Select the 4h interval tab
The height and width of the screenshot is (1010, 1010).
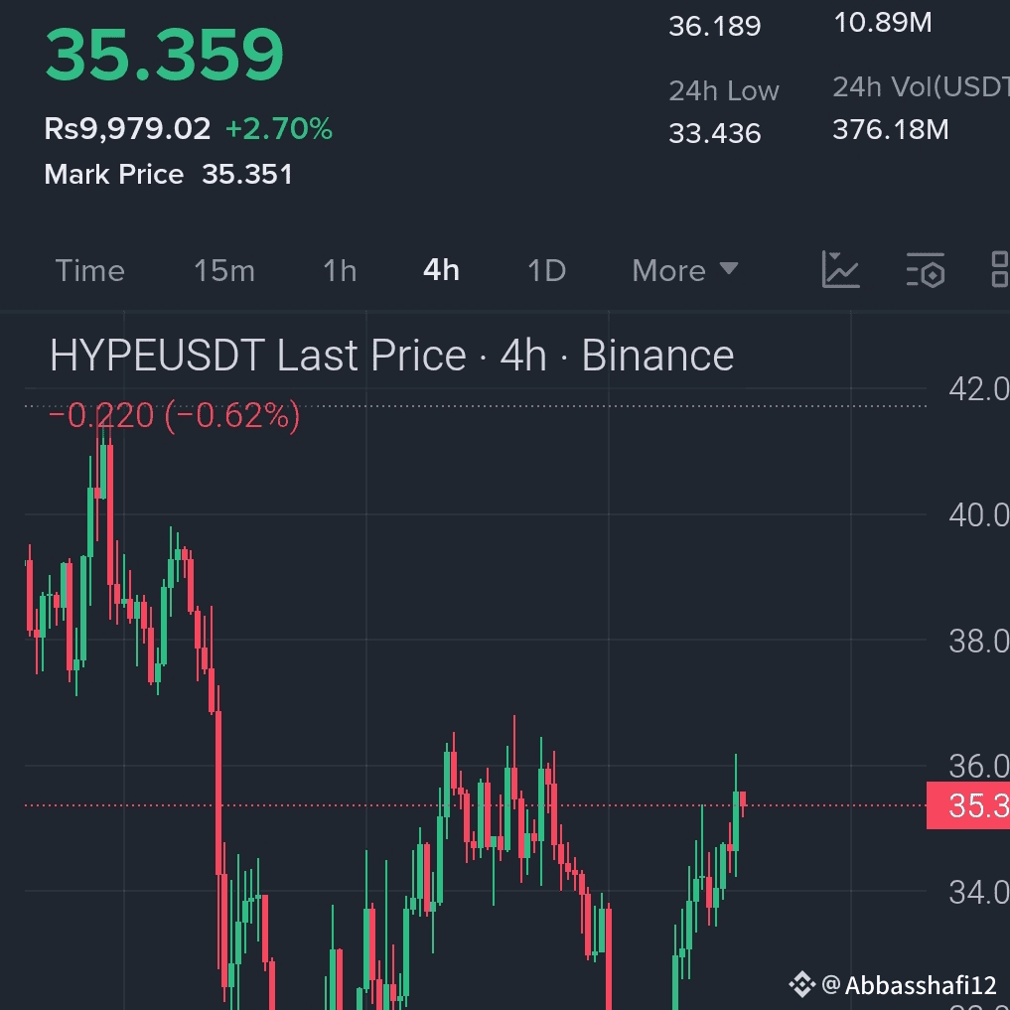point(441,270)
